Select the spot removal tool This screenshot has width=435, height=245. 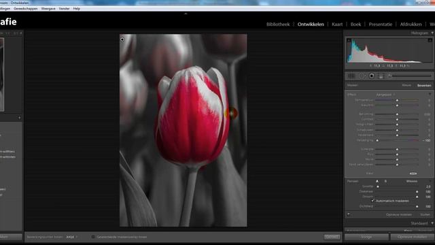point(362,76)
